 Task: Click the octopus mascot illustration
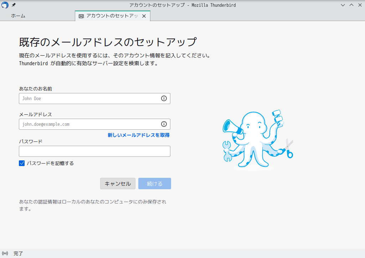(258, 140)
